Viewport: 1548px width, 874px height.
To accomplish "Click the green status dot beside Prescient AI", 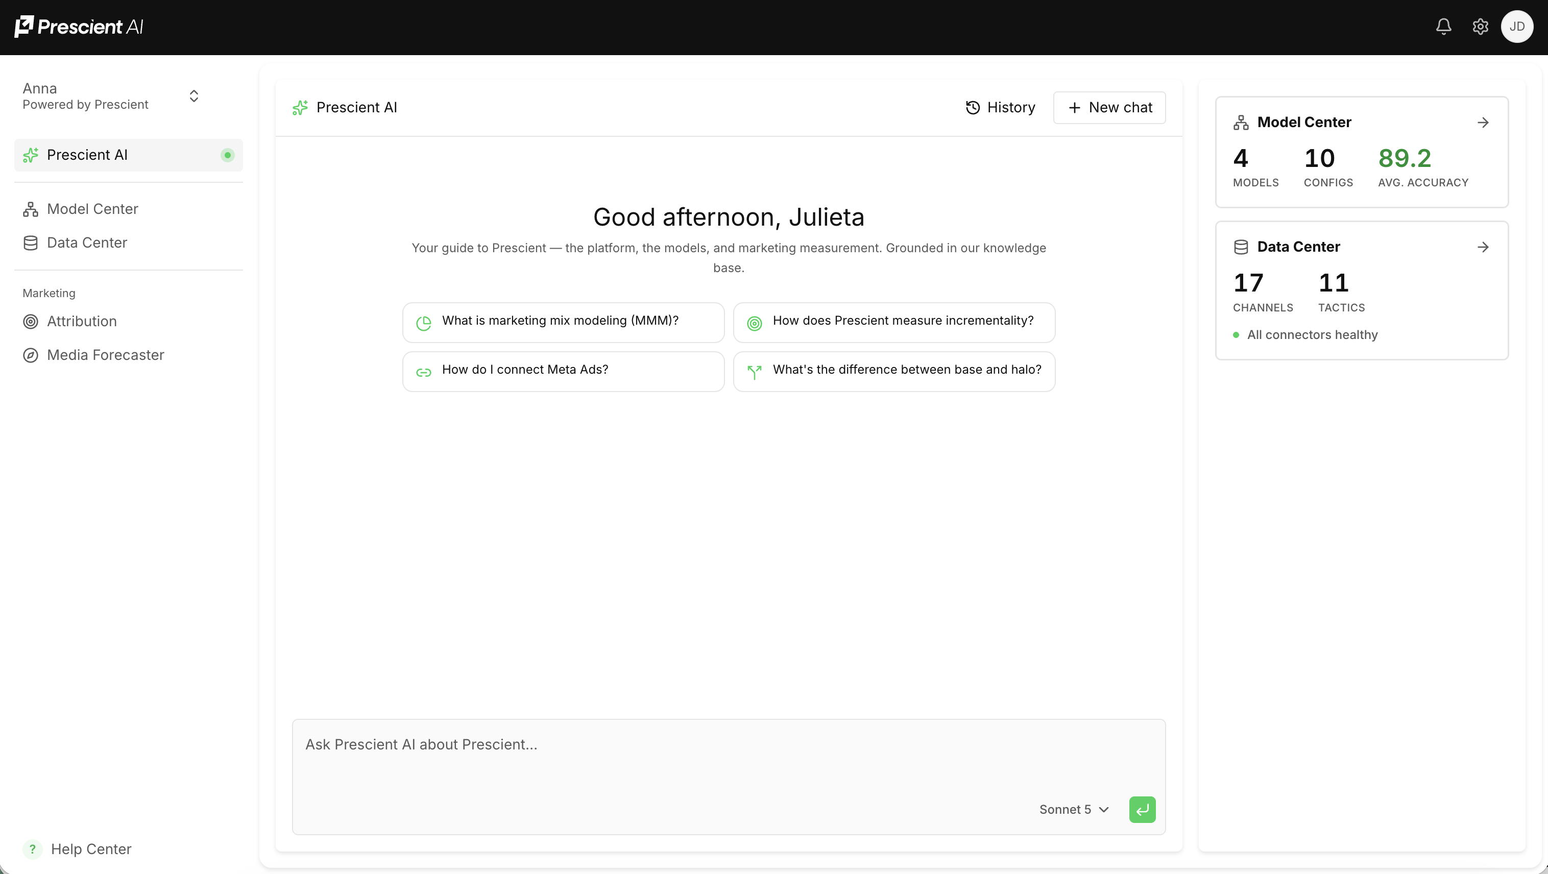I will [x=227, y=155].
